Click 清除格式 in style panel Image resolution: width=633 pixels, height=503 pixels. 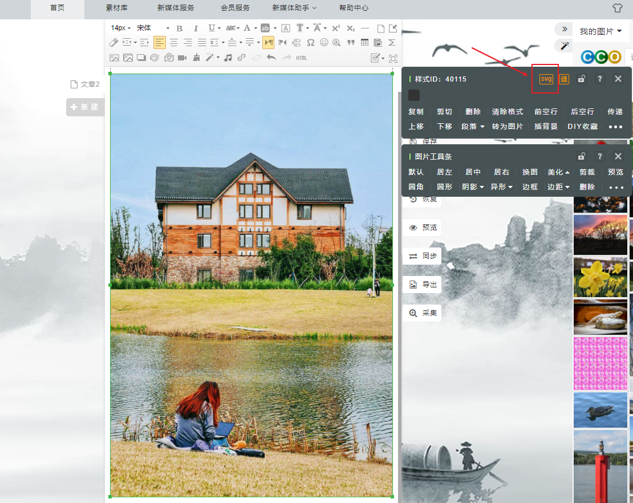[507, 111]
